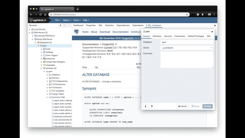The width and height of the screenshot is (245, 138).
Task: Open the question mark help button
Action: pyautogui.click(x=152, y=106)
